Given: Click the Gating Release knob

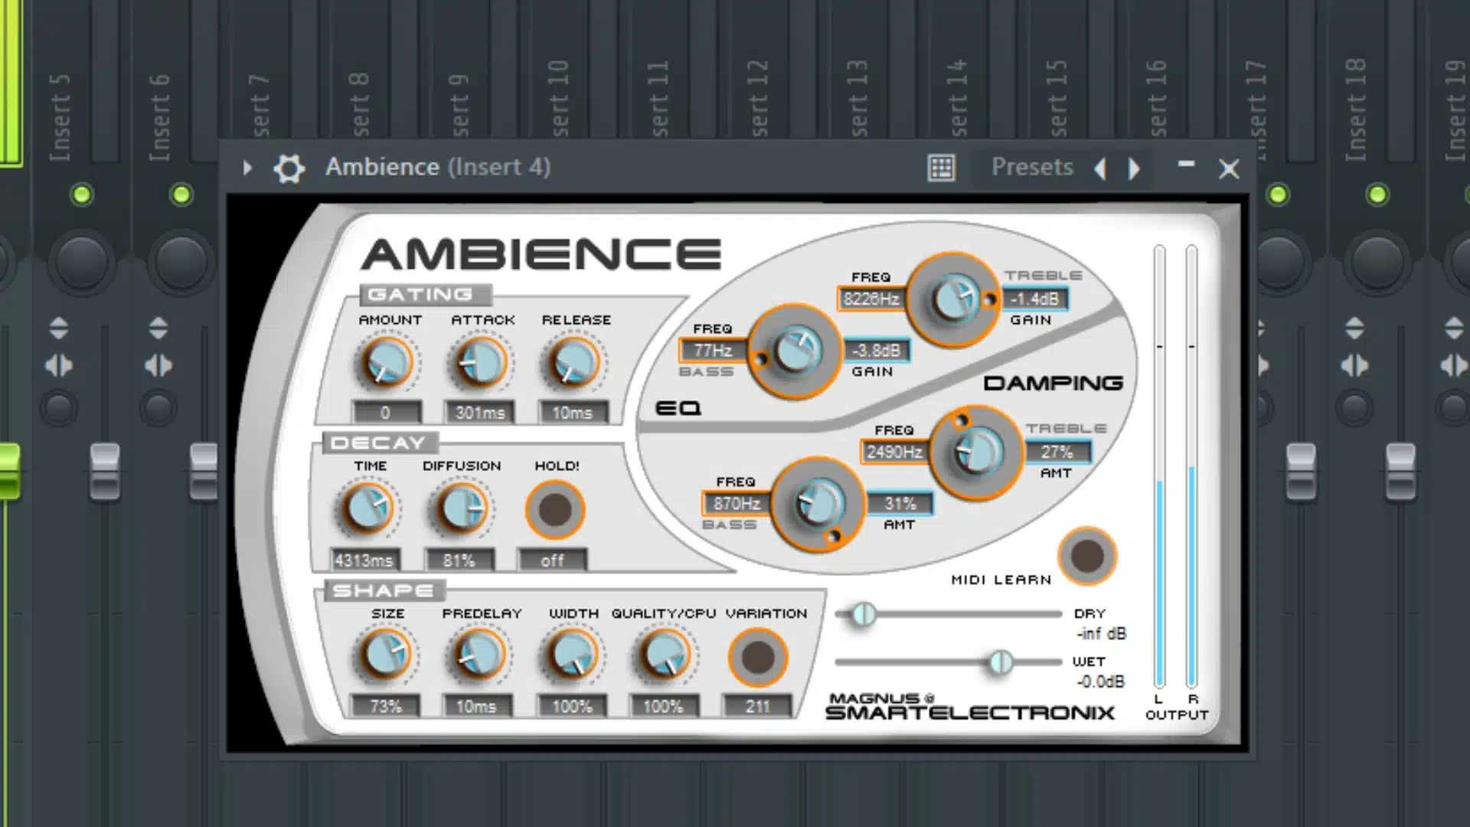Looking at the screenshot, I should pos(573,362).
